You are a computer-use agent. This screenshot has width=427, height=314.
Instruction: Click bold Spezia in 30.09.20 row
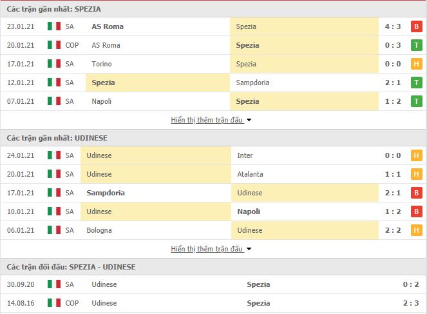tap(258, 284)
